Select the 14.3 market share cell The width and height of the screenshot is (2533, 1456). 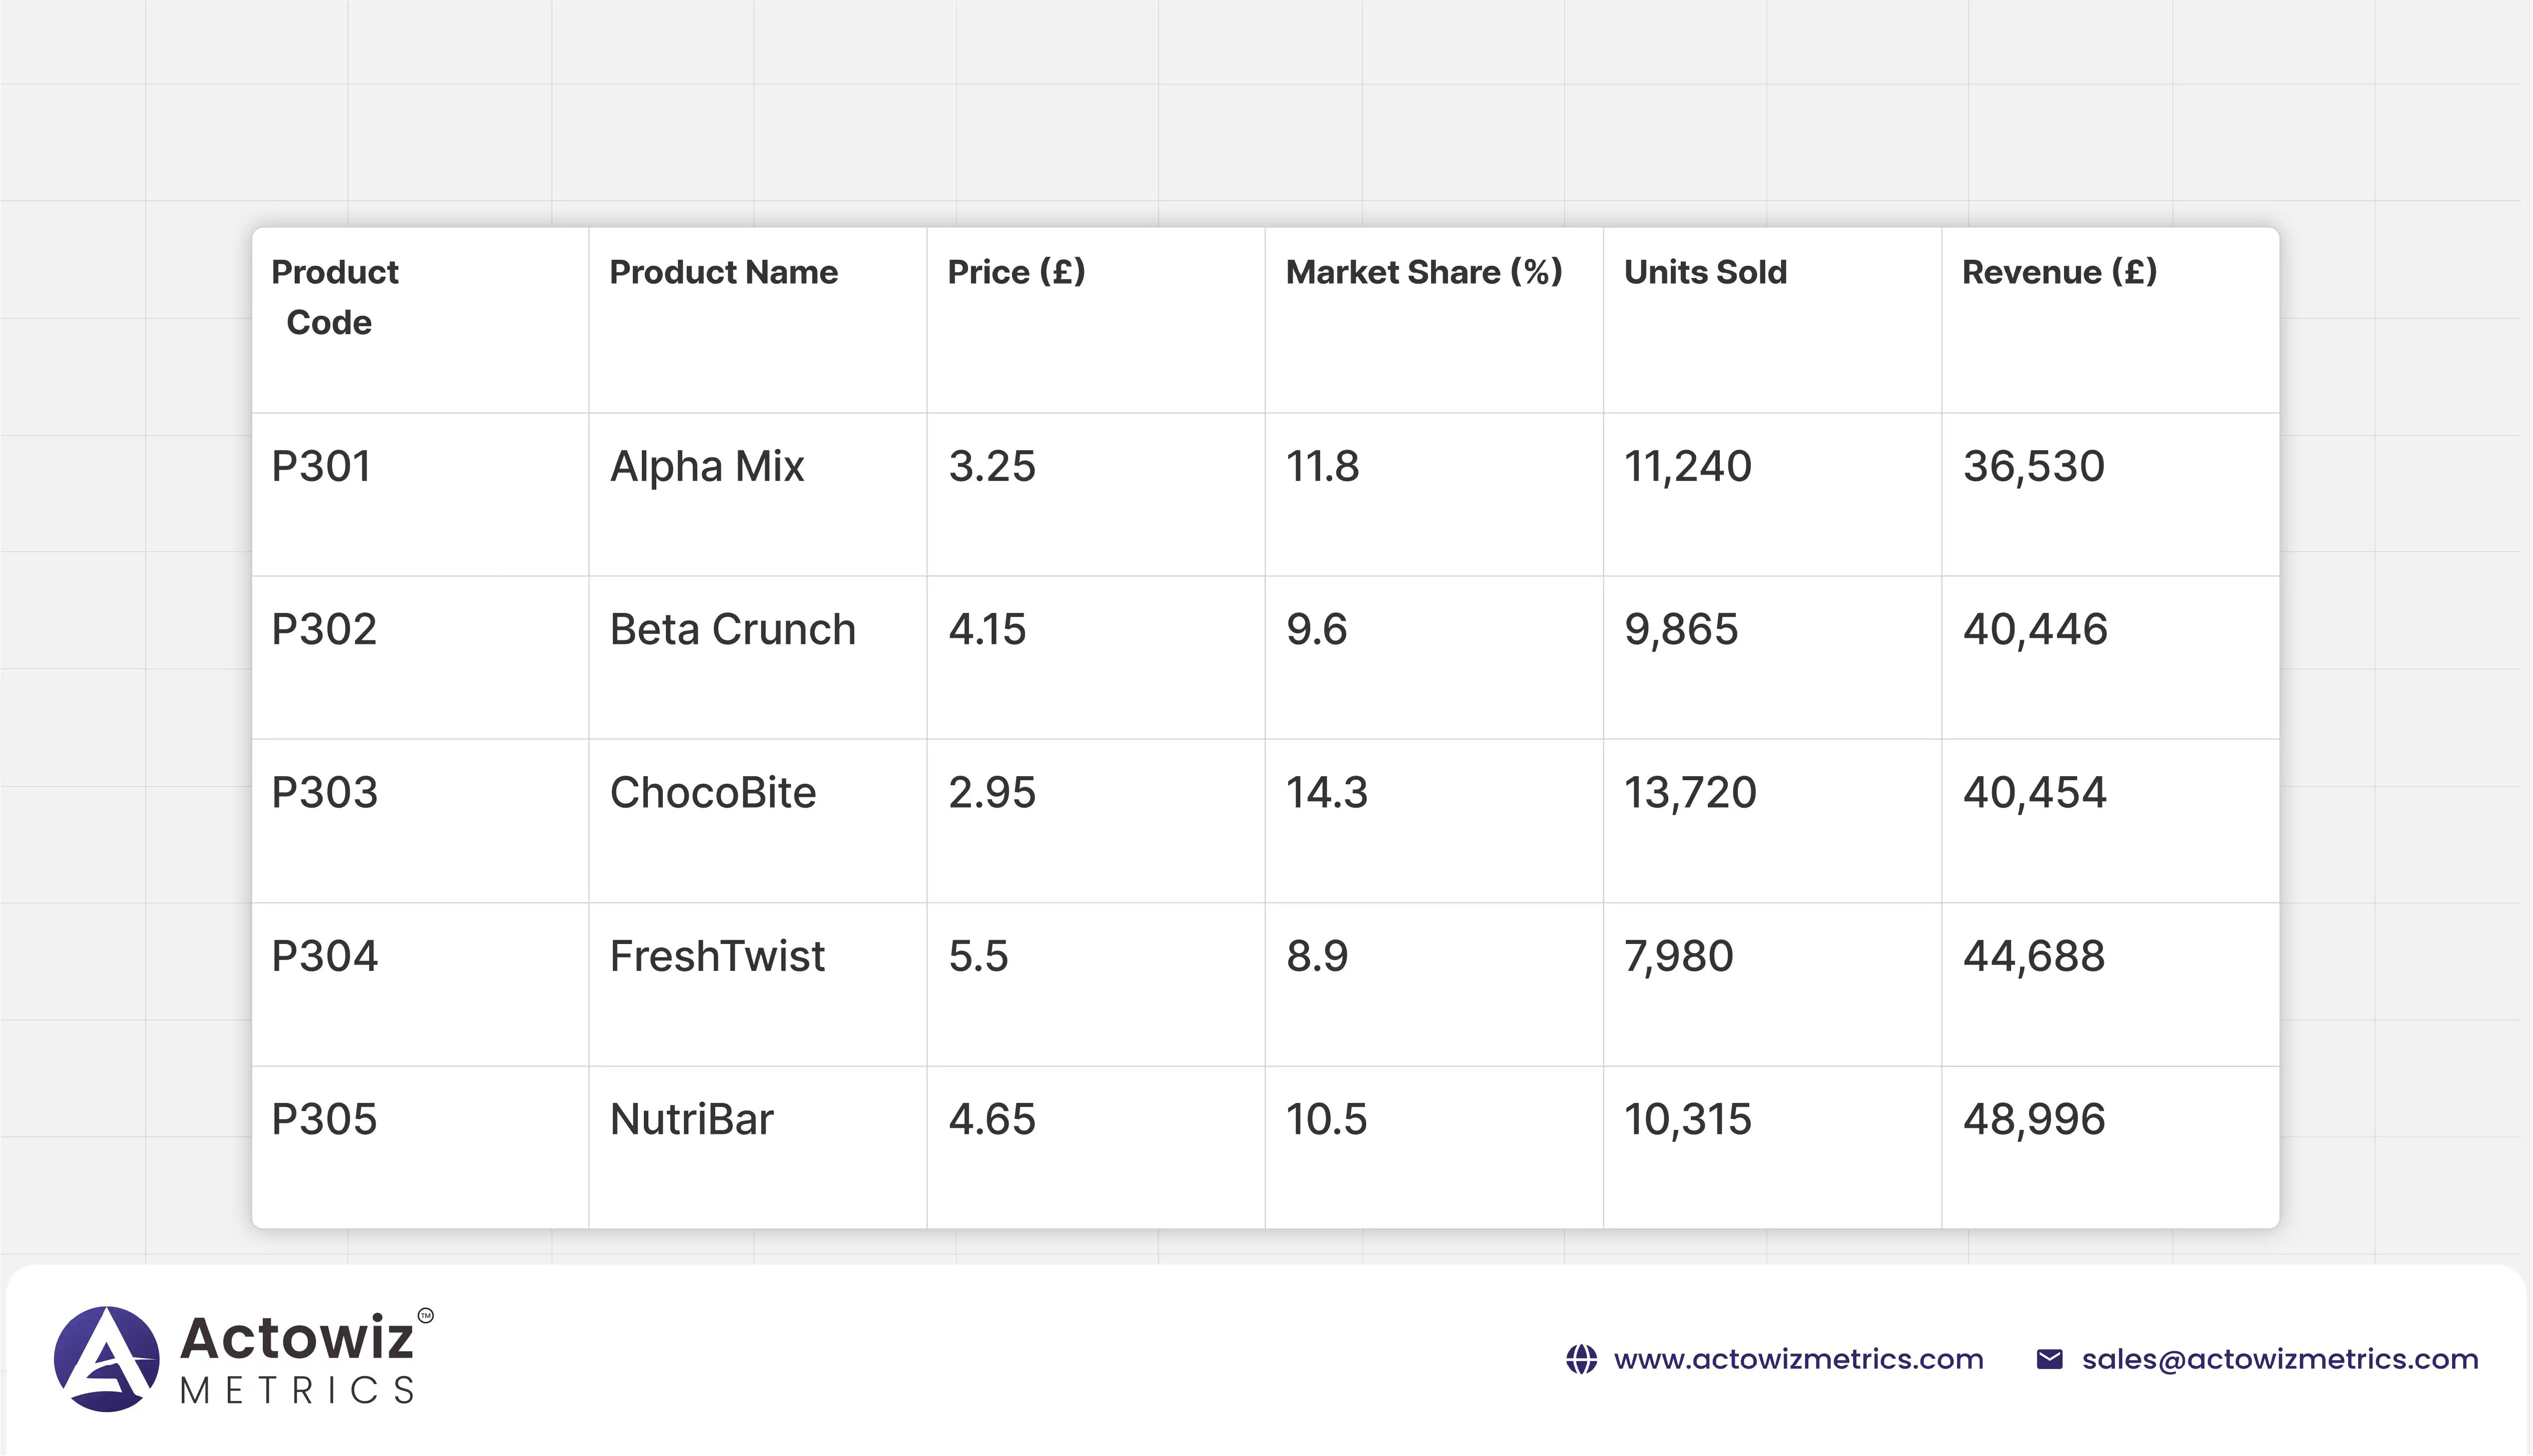click(1326, 792)
